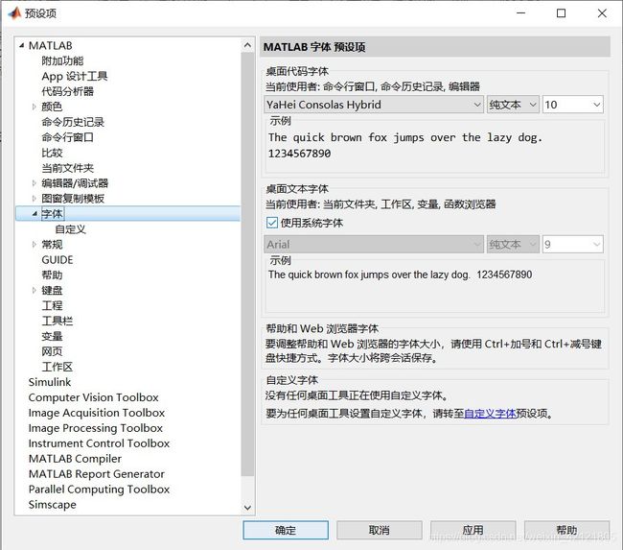Select 命令行窗口 tree item

point(68,137)
